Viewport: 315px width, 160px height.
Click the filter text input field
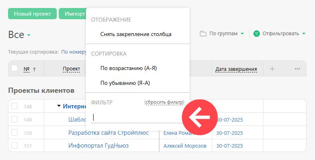tap(136, 117)
